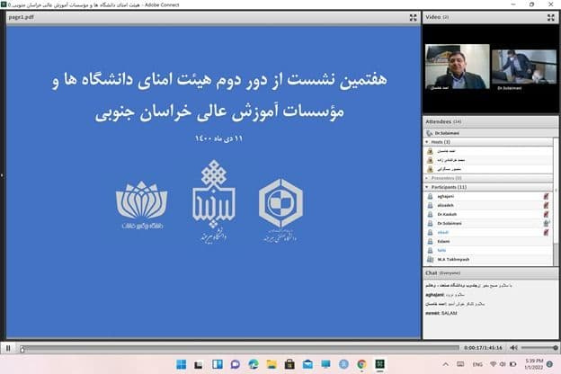Click third host avatar icon
This screenshot has height=374, width=561.
pos(431,169)
